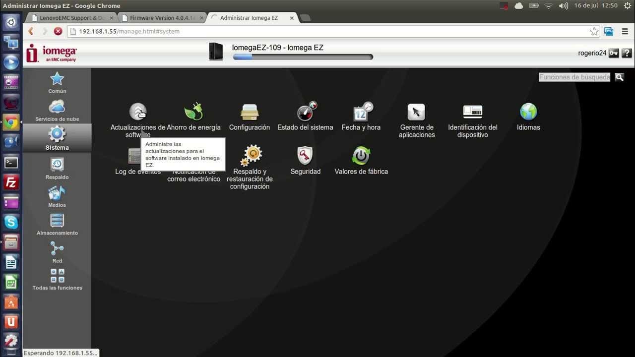Select Medios in the sidebar
635x357 pixels.
coord(57,196)
